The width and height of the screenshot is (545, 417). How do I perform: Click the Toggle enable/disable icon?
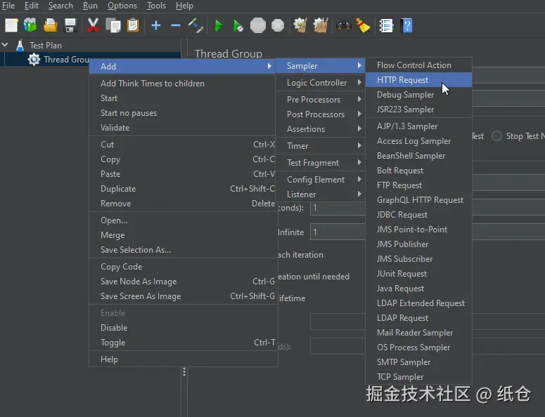click(195, 25)
